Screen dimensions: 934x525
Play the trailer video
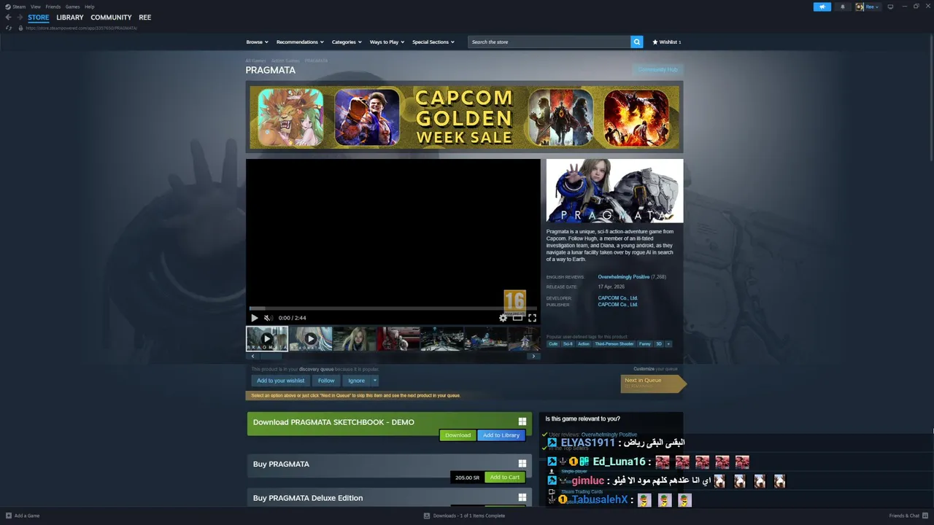point(255,318)
